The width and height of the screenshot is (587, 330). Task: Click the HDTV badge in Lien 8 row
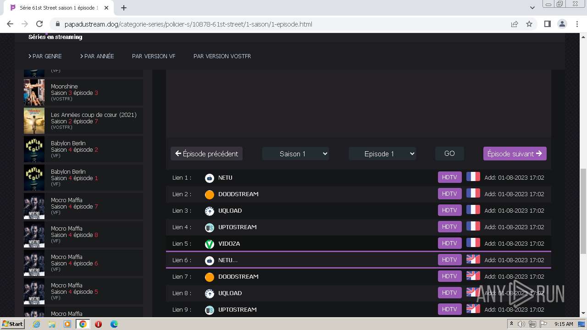click(x=449, y=293)
